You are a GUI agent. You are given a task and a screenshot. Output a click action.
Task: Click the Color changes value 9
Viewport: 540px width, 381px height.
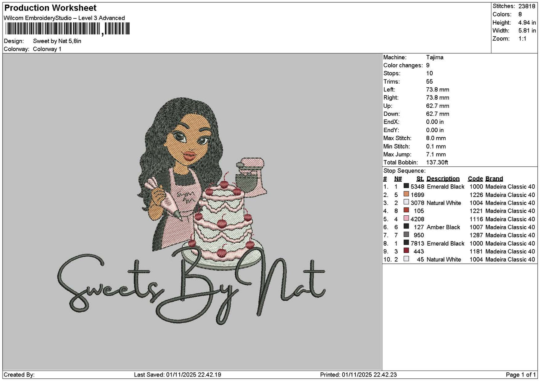[428, 65]
